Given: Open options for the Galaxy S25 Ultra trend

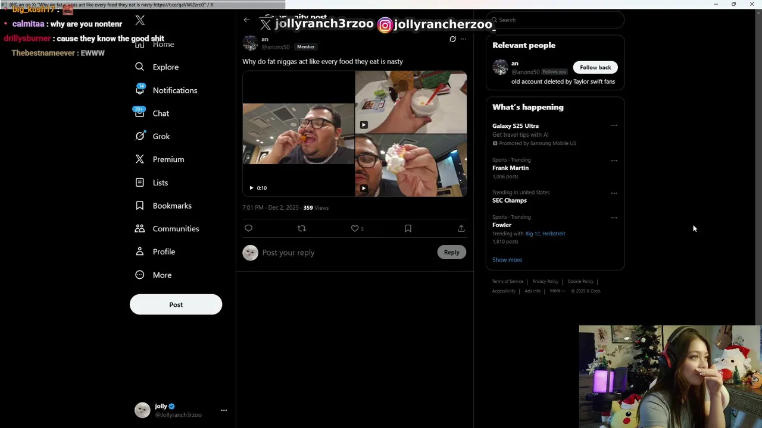Looking at the screenshot, I should point(614,125).
